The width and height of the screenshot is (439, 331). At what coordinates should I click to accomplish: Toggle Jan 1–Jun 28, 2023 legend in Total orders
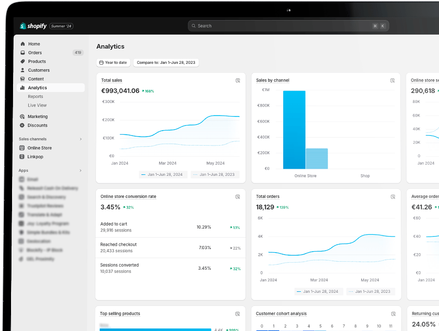click(x=370, y=291)
